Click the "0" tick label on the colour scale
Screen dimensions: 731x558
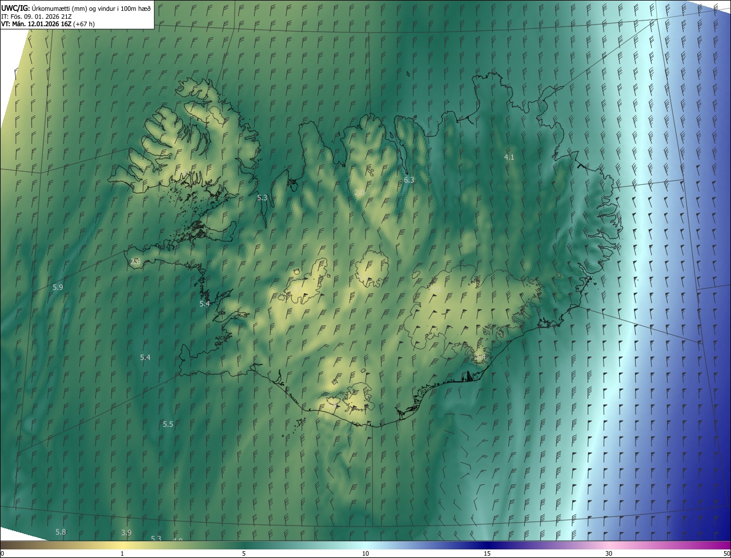pos(2,553)
